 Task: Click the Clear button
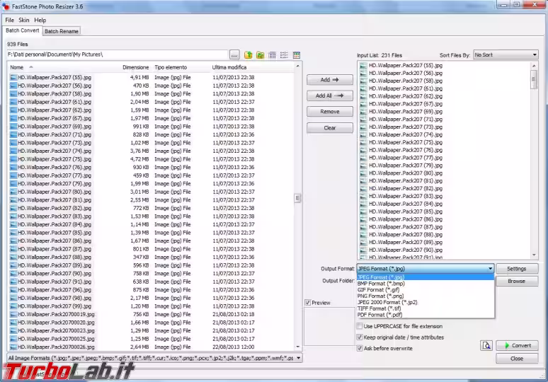point(329,128)
